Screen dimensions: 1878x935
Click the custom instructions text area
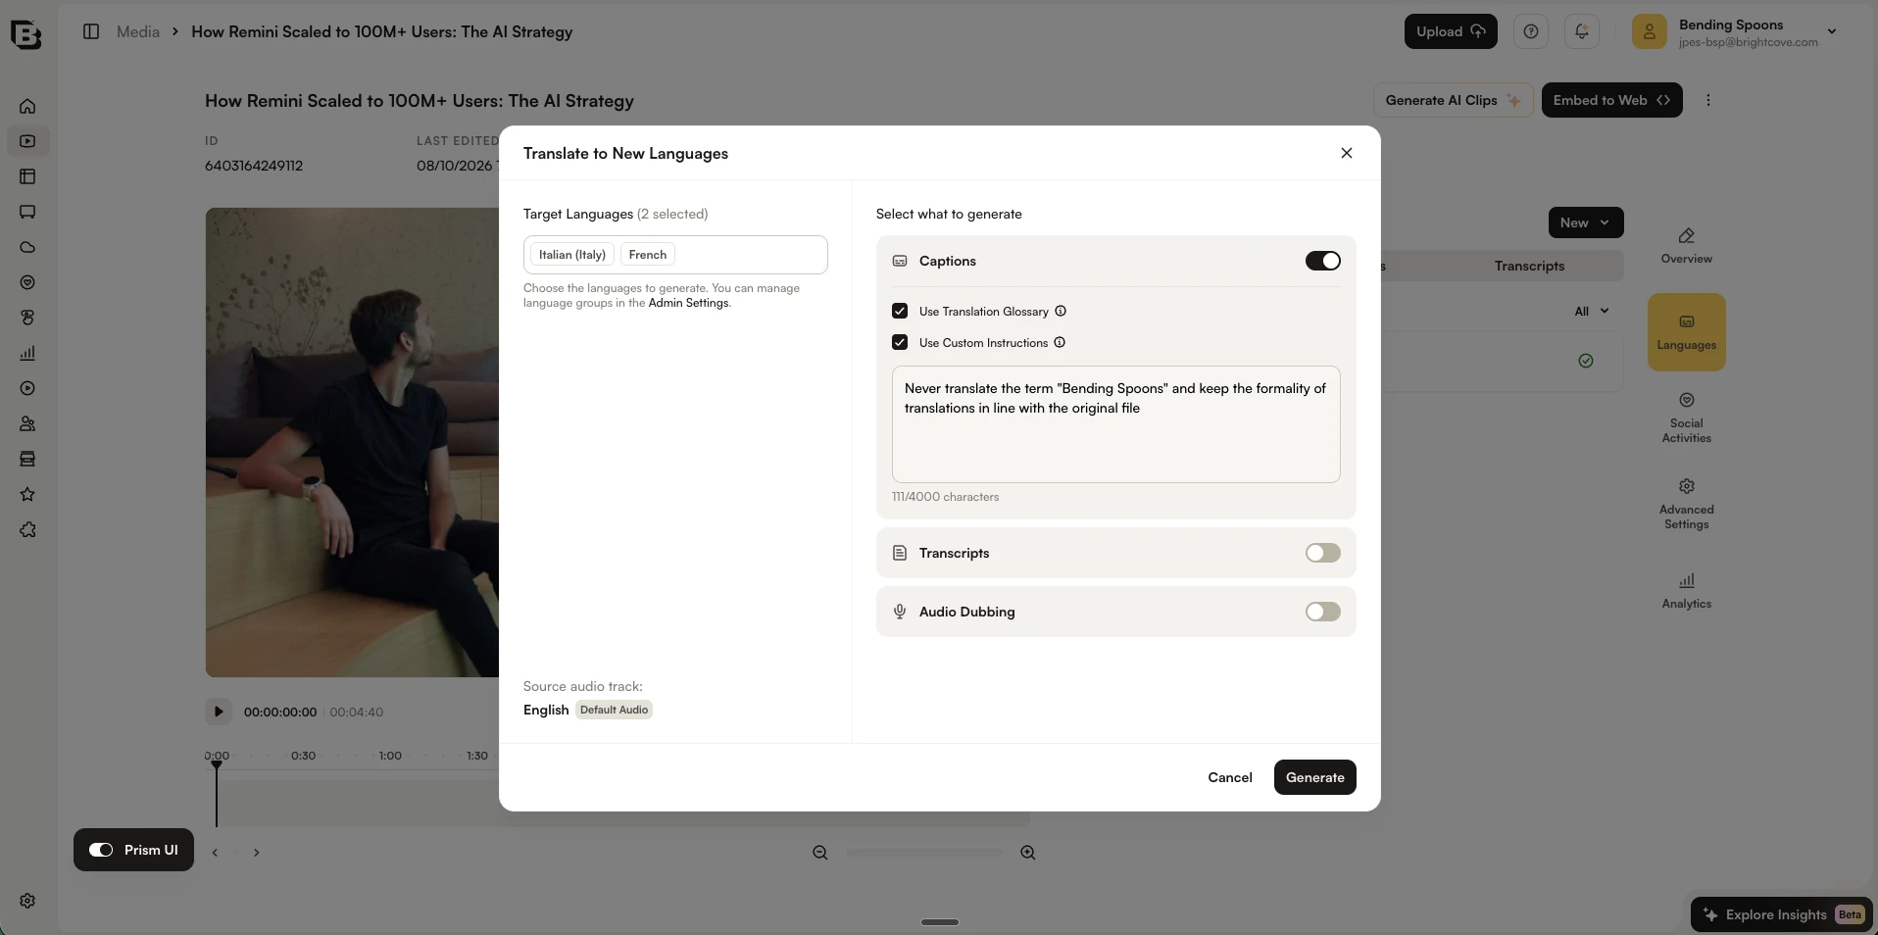1115,424
